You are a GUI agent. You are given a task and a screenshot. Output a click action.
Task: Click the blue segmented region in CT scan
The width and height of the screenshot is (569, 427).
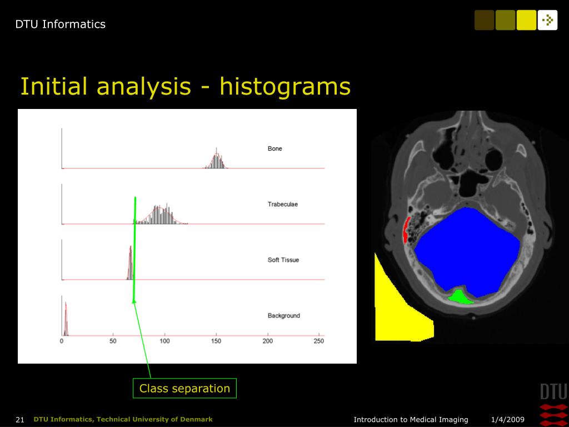coord(468,251)
